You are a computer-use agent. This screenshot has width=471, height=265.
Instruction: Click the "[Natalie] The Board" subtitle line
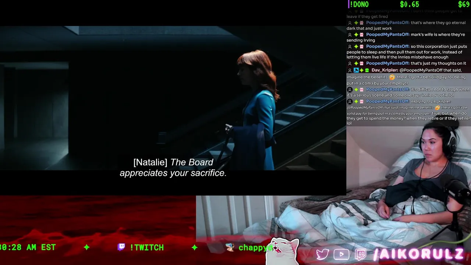pos(173,162)
